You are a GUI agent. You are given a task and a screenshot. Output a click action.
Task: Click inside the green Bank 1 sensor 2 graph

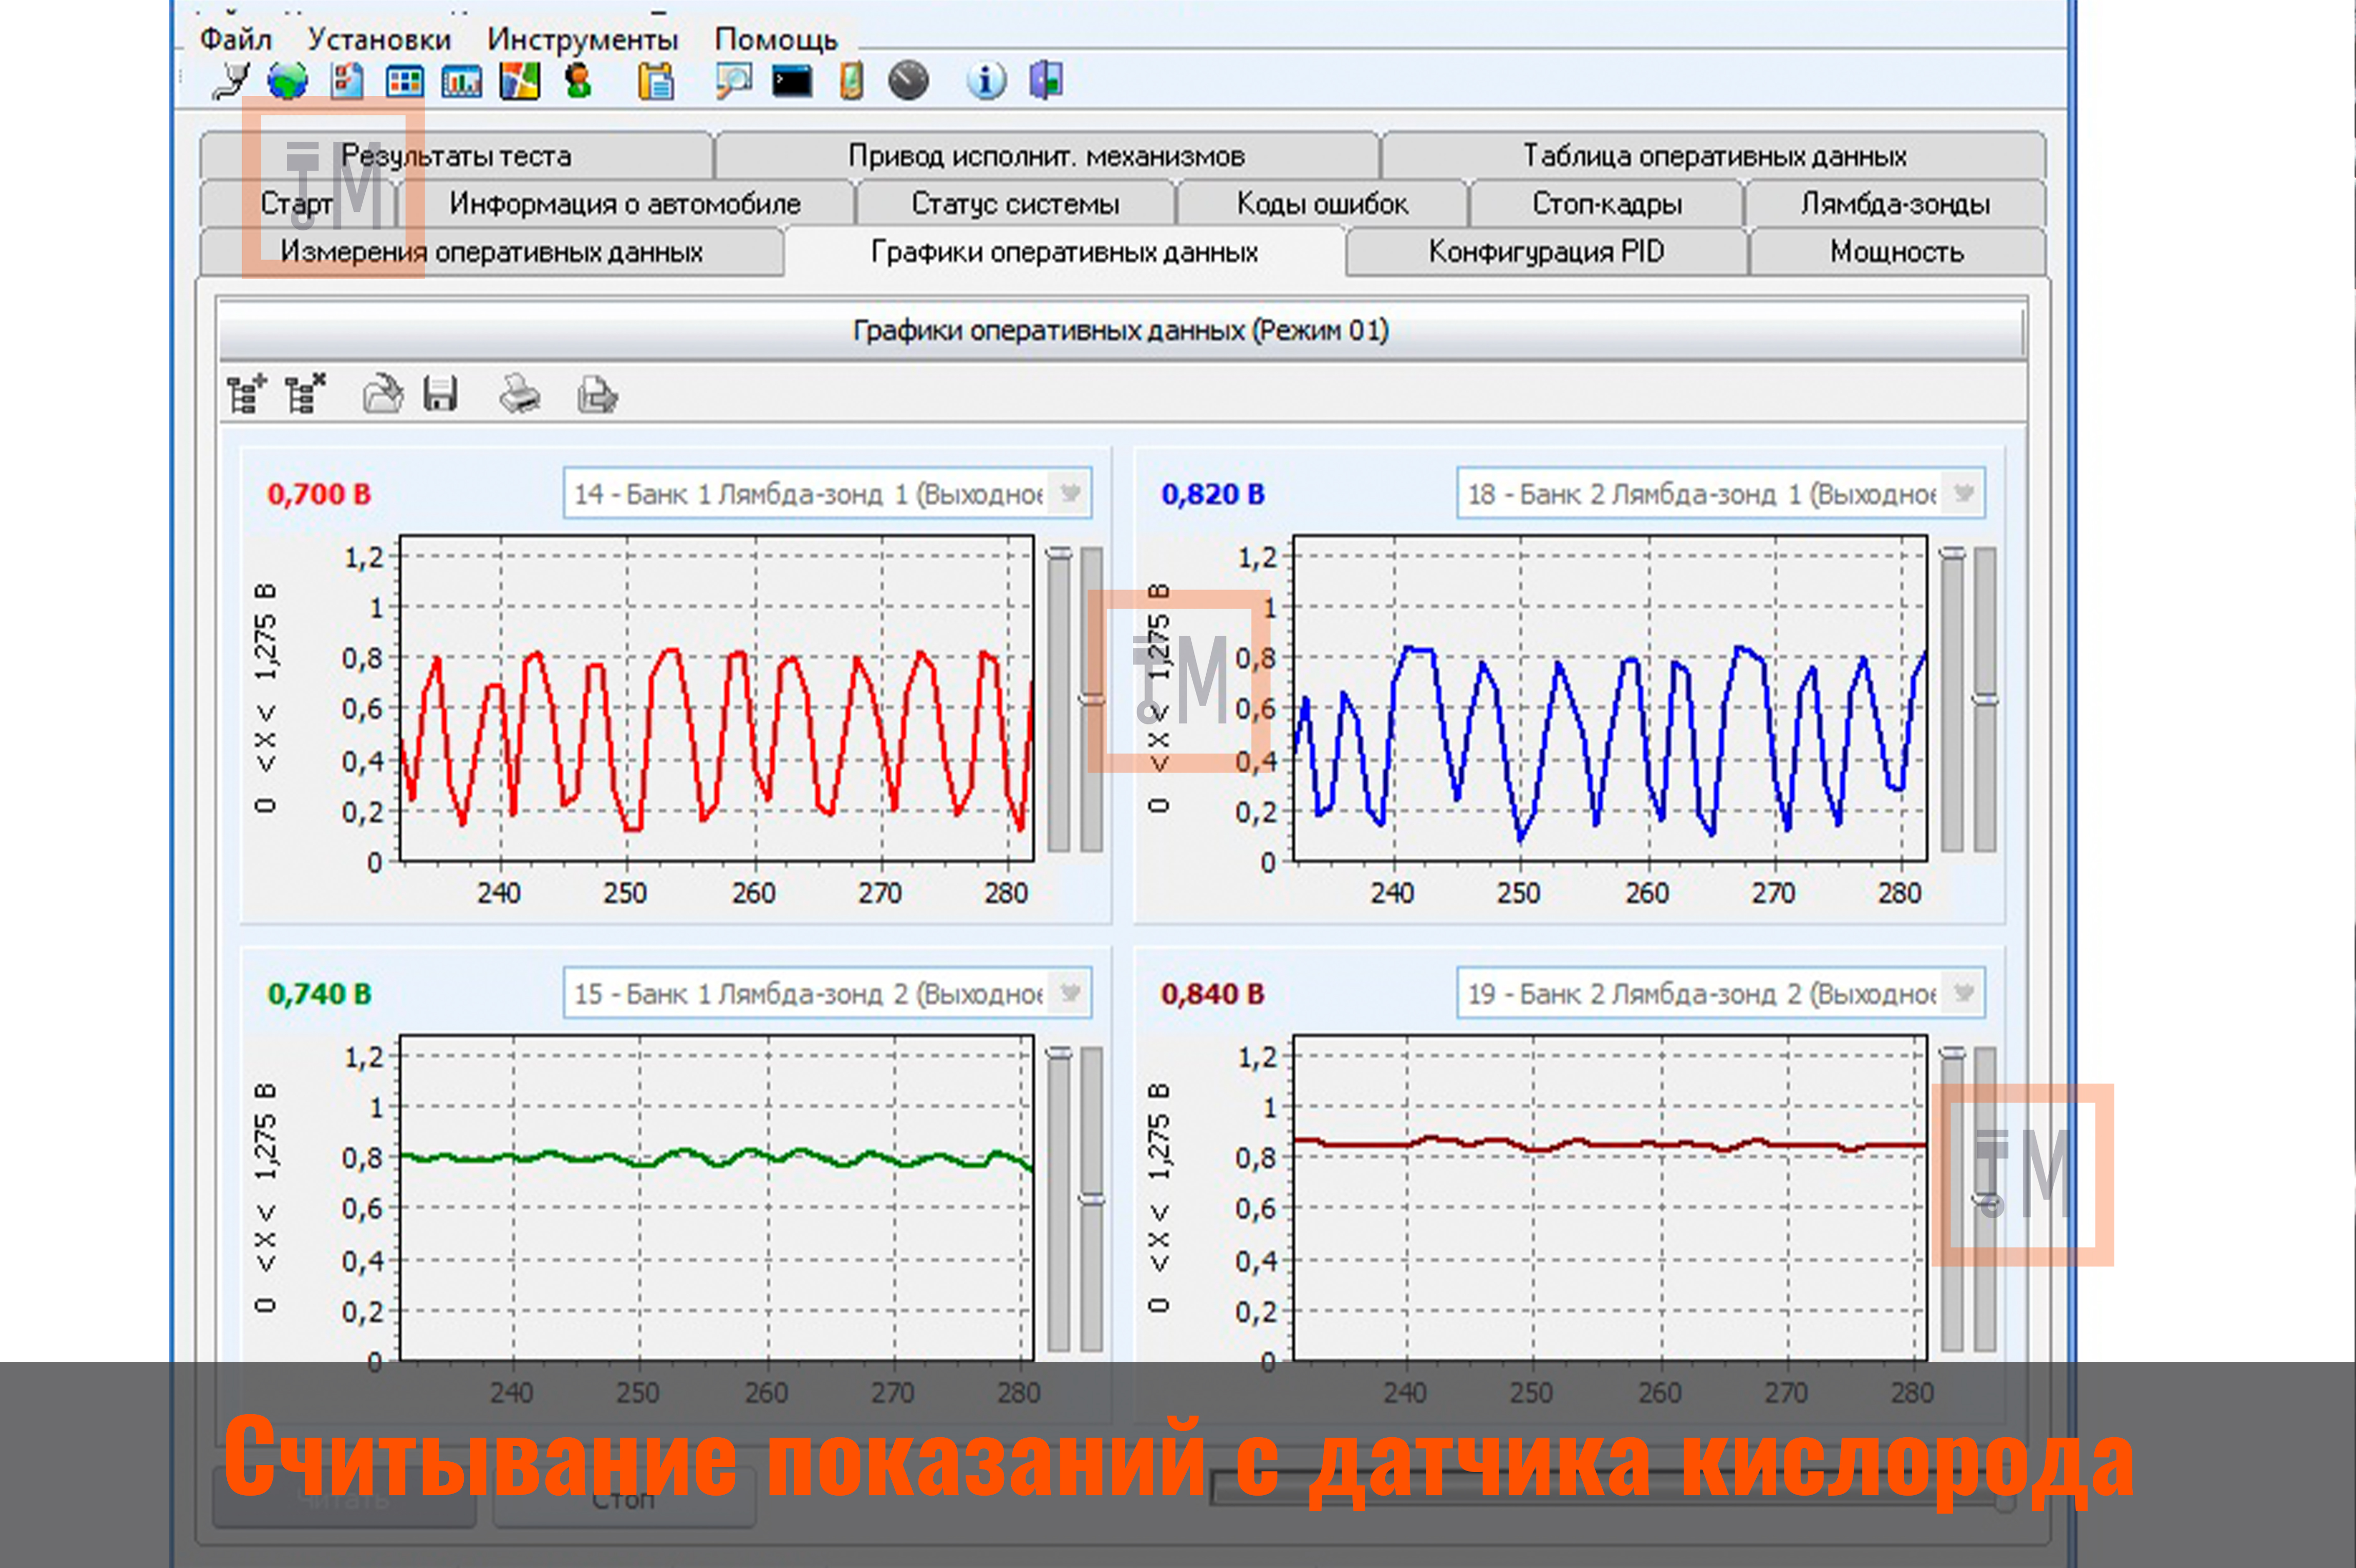click(x=717, y=1198)
